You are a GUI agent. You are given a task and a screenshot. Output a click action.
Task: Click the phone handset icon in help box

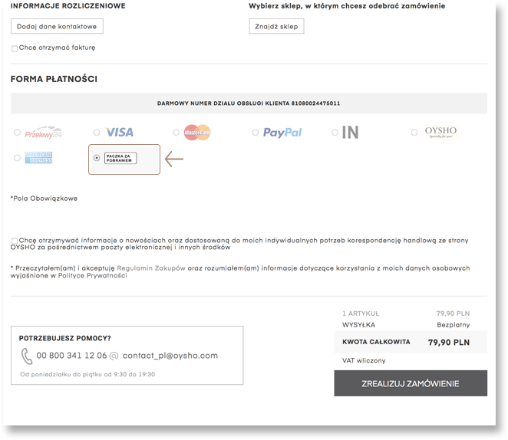click(27, 356)
